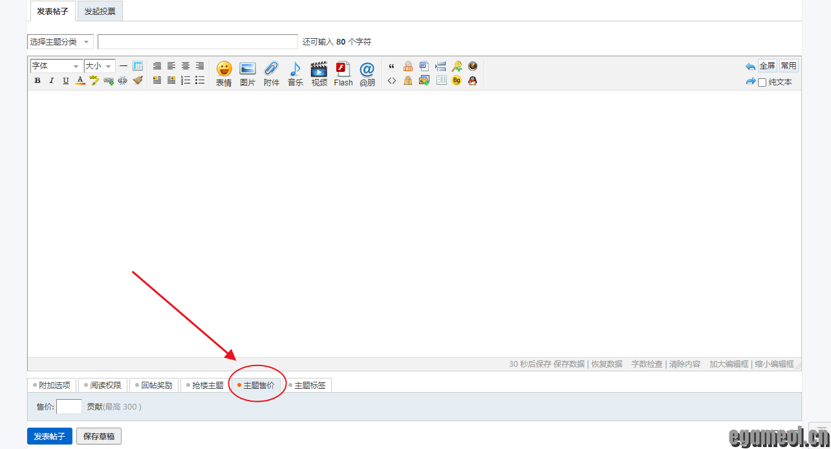Image resolution: width=831 pixels, height=449 pixels.
Task: Click the 图片 insert image icon
Action: pyautogui.click(x=248, y=73)
